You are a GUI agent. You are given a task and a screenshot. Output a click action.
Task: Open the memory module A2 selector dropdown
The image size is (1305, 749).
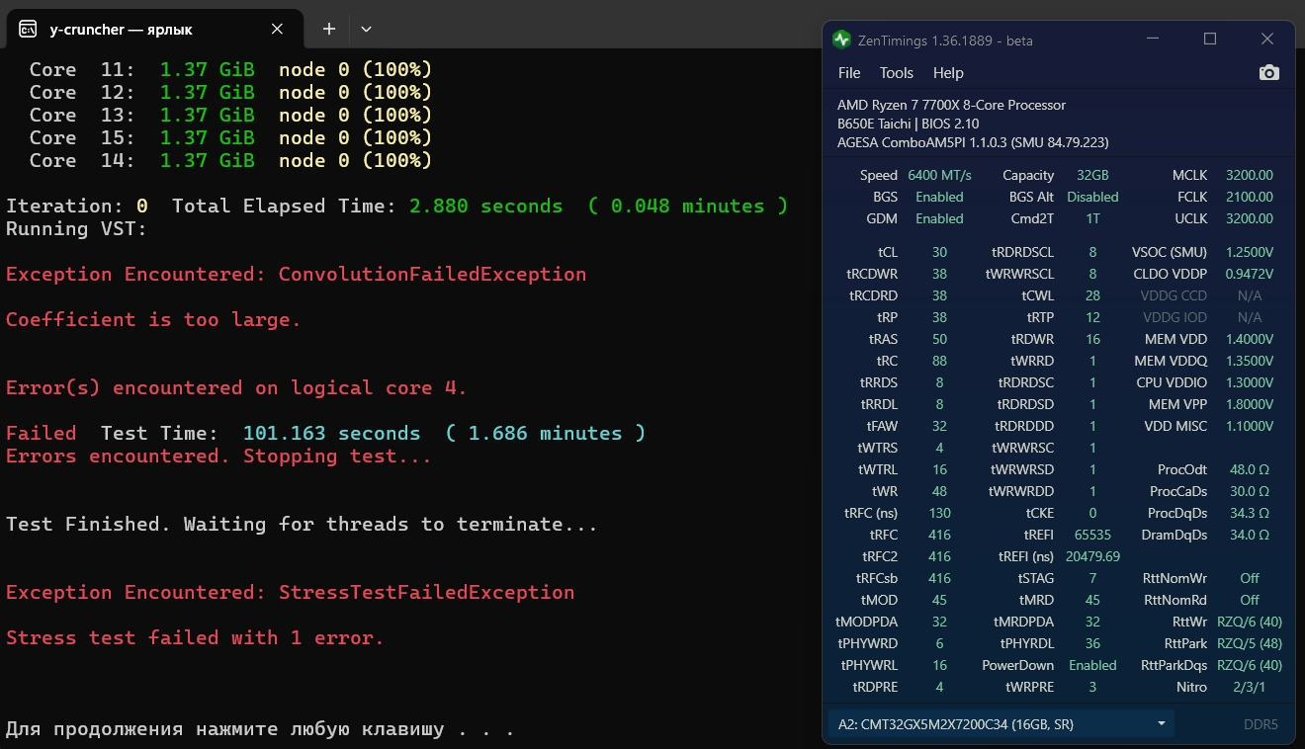click(1000, 724)
